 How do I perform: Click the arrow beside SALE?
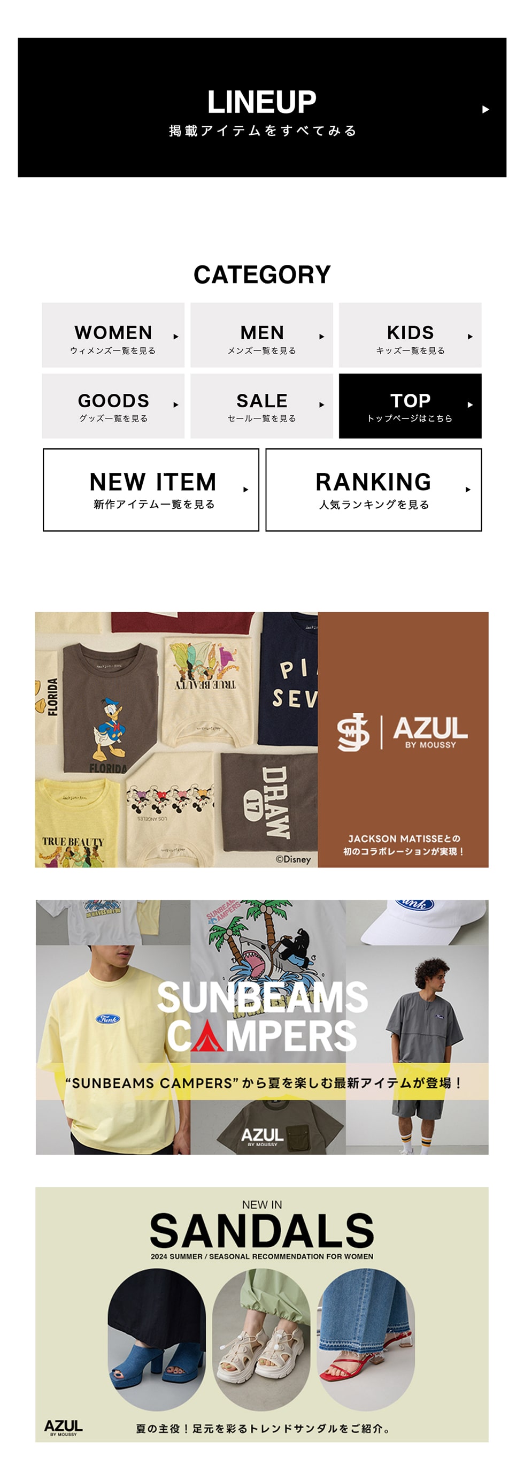(x=322, y=405)
